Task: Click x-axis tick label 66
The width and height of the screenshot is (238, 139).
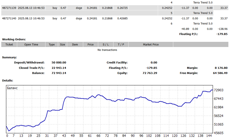Action: pos(99,136)
